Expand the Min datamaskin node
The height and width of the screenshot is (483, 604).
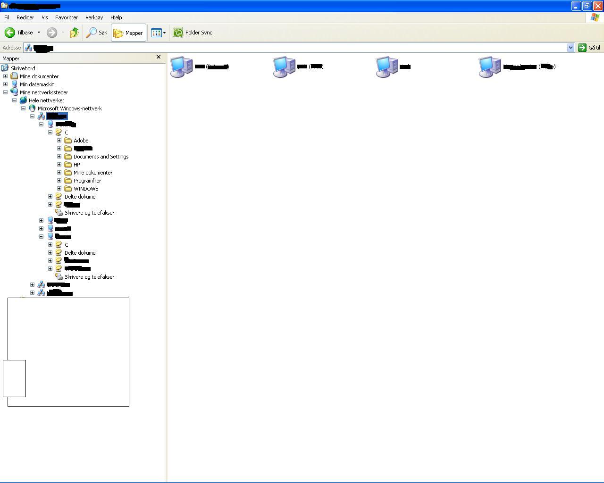pos(5,84)
